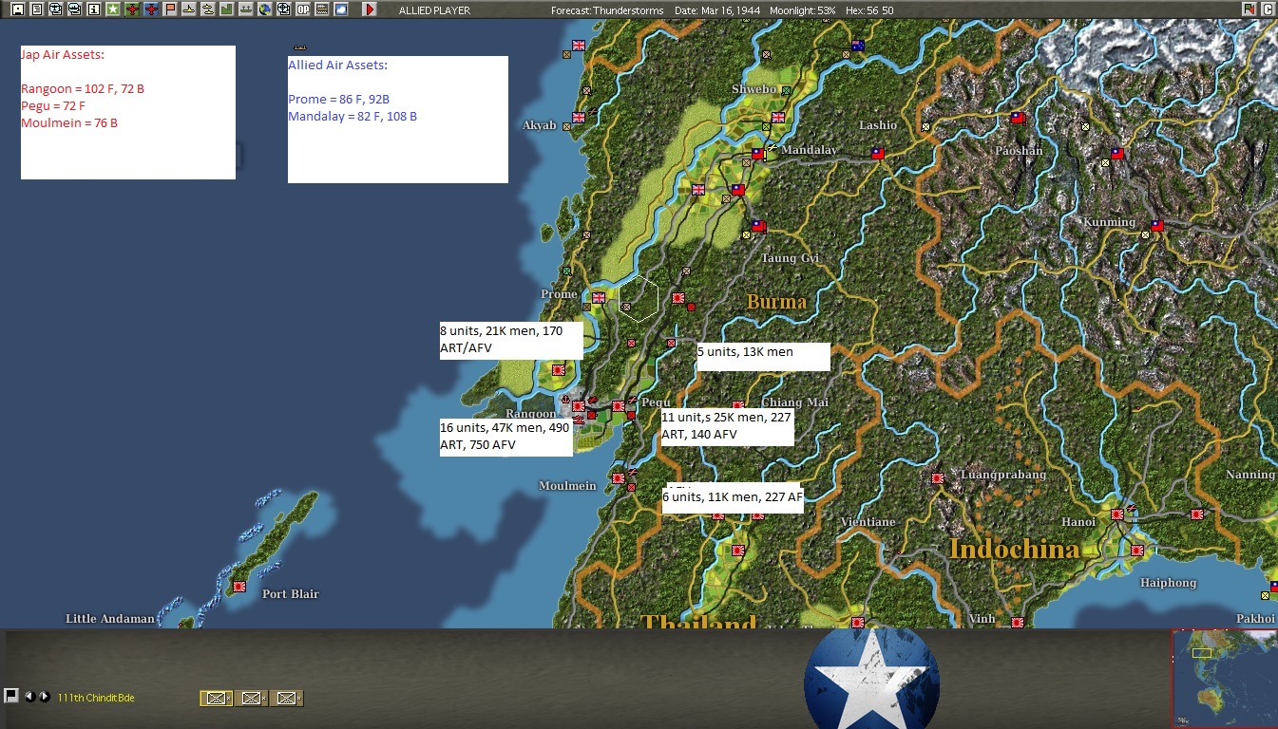Viewport: 1278px width, 729px height.
Task: Click the Vientiane city label
Action: [x=868, y=522]
